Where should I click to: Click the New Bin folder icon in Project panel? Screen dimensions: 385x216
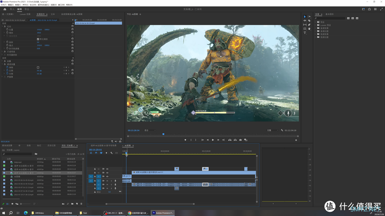72,204
